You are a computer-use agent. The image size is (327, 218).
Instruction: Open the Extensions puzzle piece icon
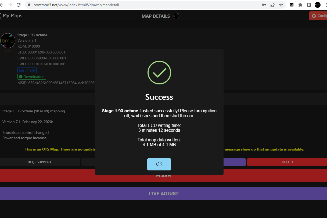(x=300, y=5)
